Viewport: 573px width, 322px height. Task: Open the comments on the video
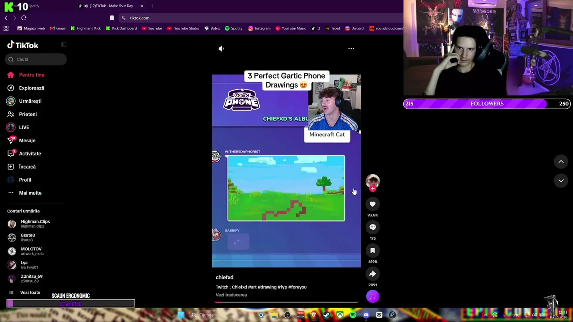(372, 227)
